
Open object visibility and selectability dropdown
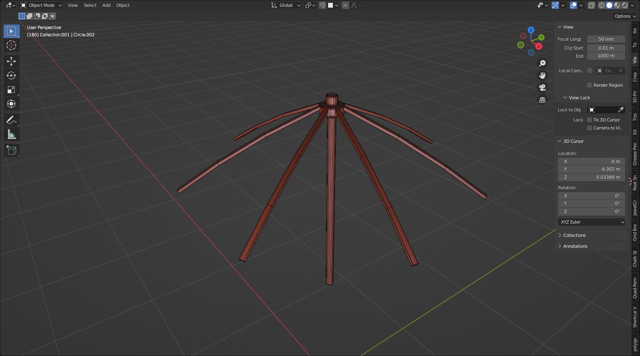(543, 5)
